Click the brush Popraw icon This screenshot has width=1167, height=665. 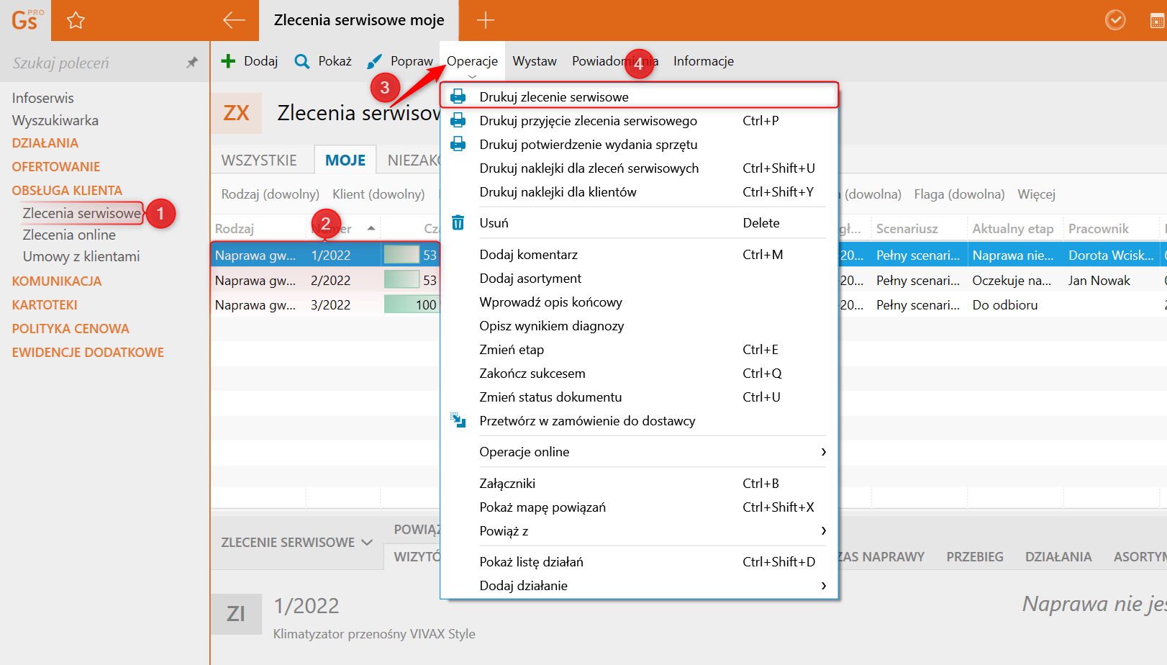click(x=374, y=62)
